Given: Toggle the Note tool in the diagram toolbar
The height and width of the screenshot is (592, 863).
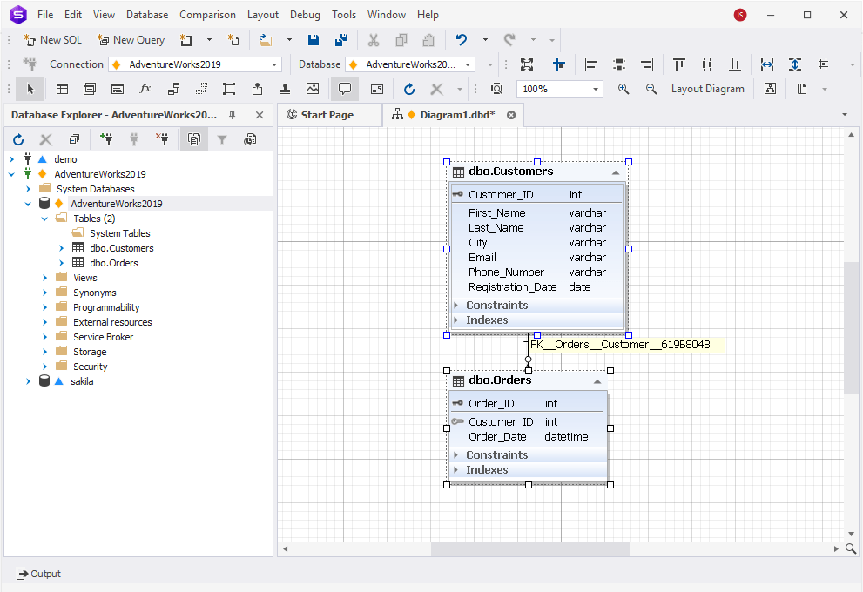Looking at the screenshot, I should click(x=344, y=88).
